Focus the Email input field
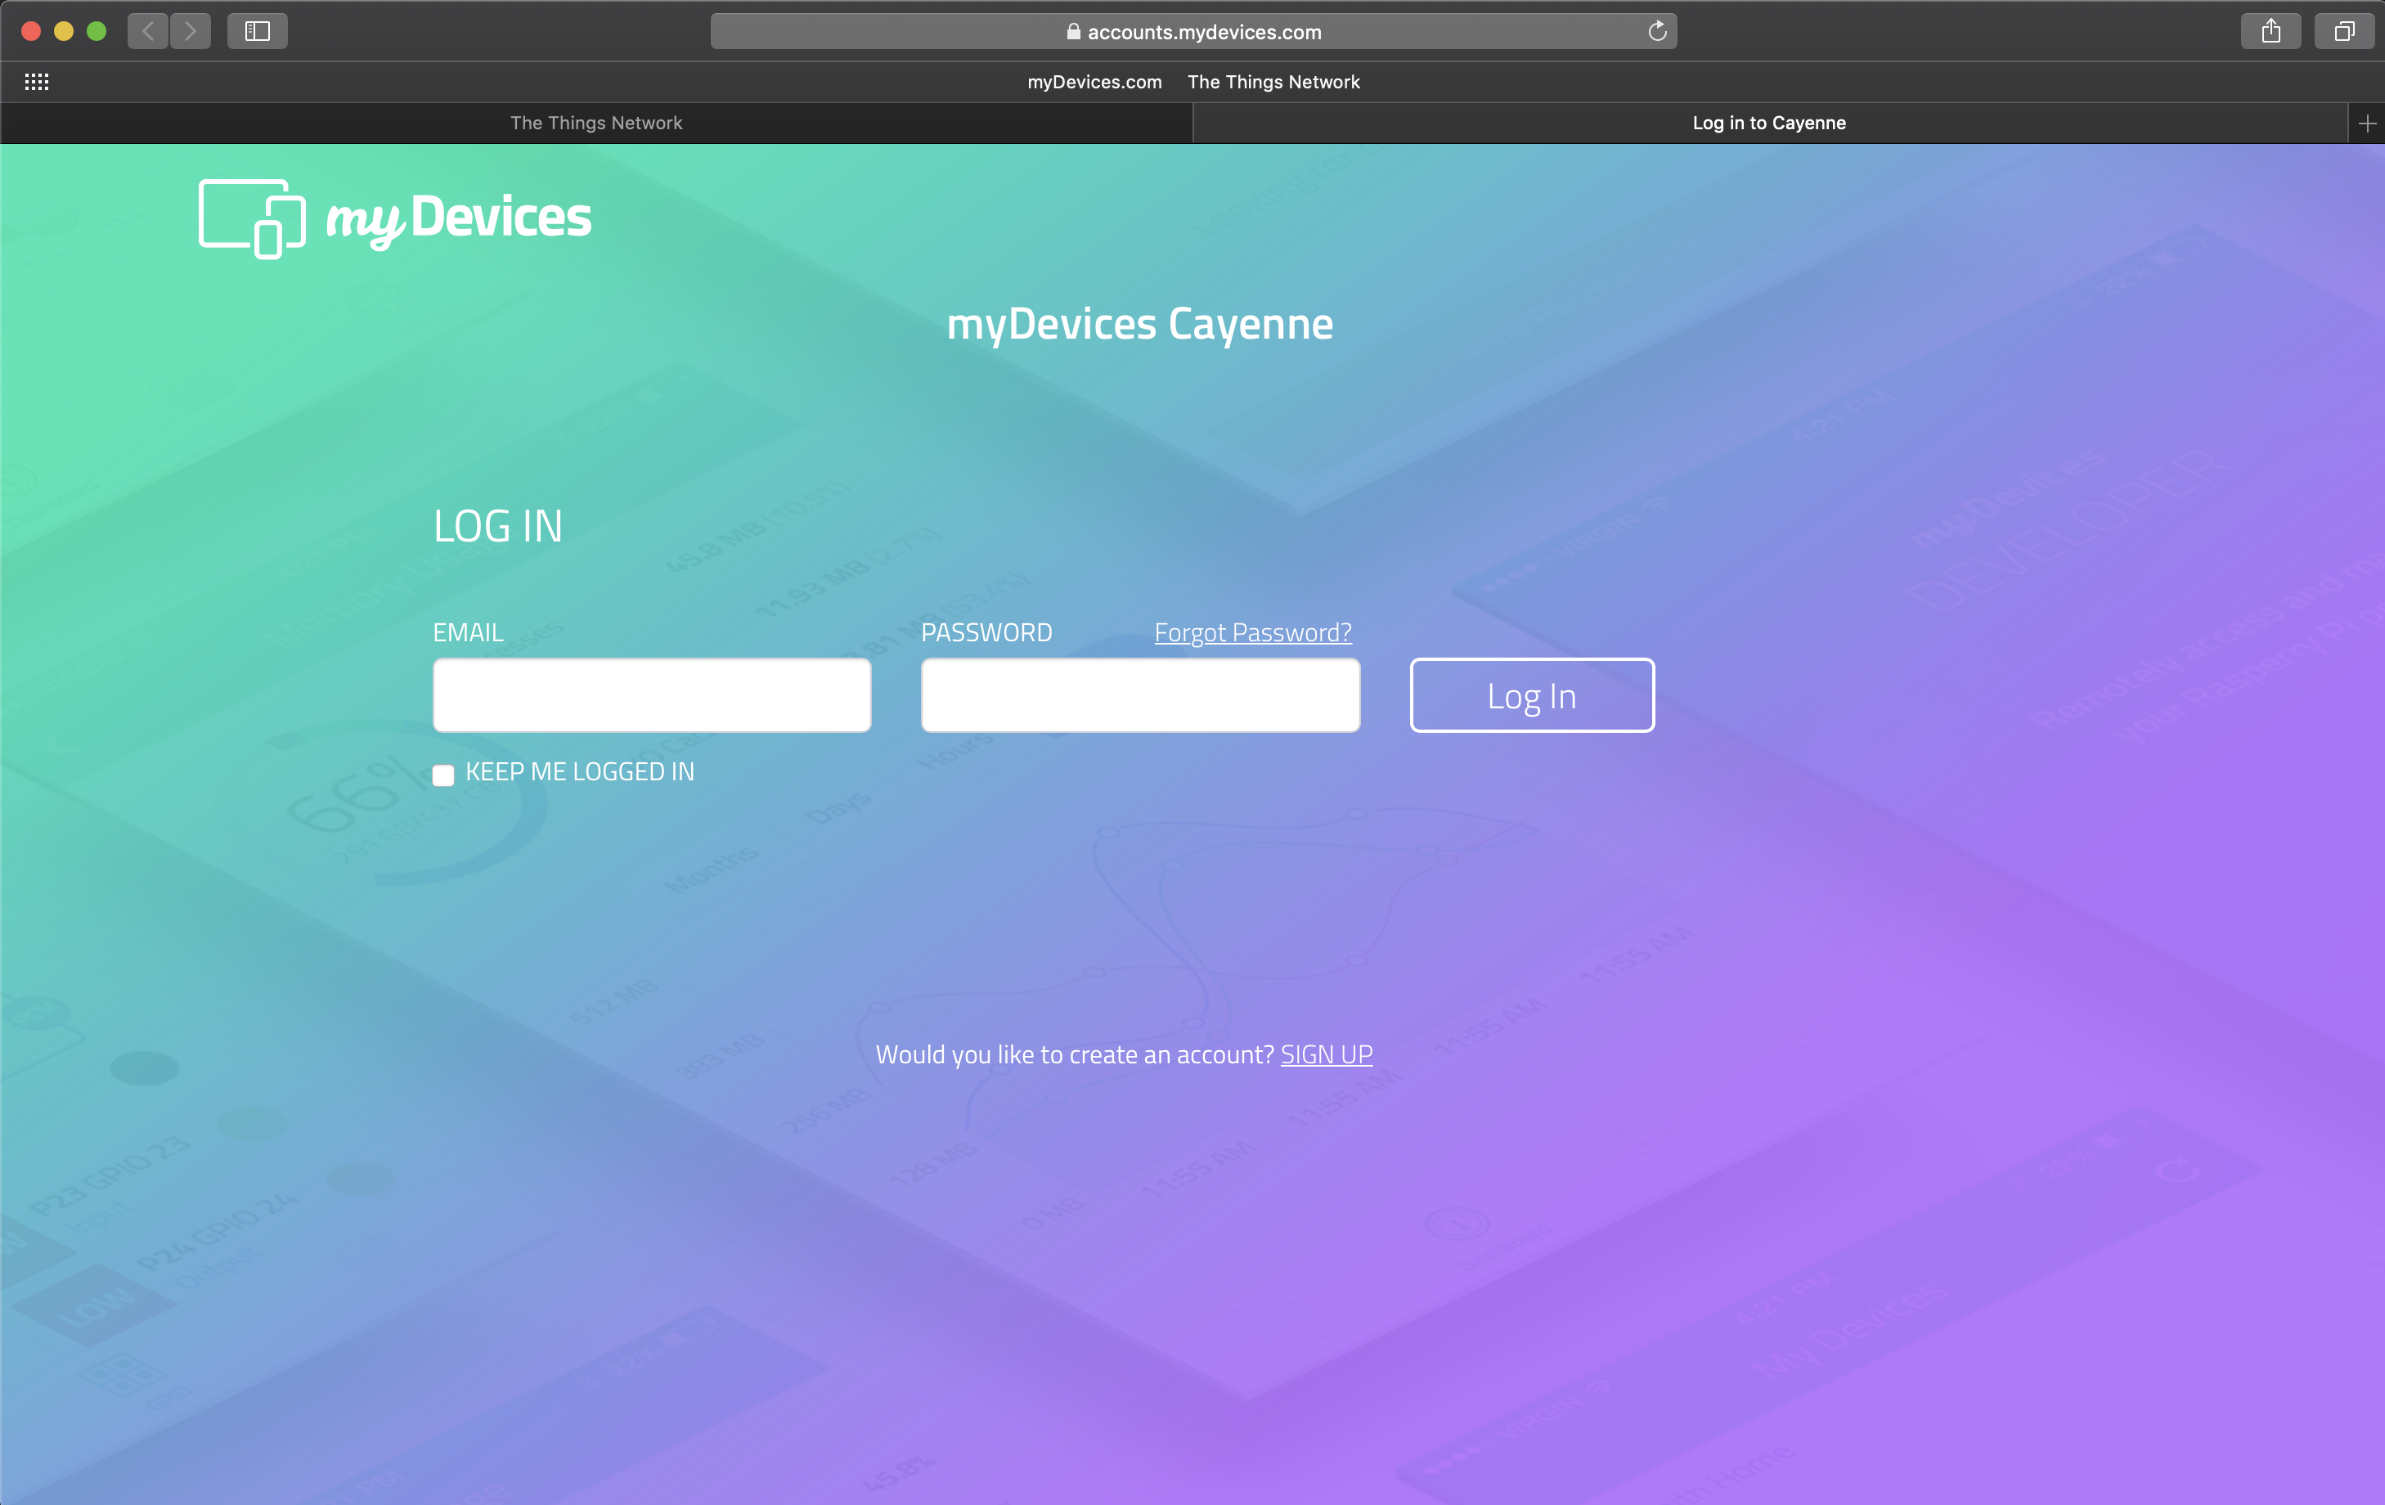The image size is (2385, 1505). tap(652, 695)
